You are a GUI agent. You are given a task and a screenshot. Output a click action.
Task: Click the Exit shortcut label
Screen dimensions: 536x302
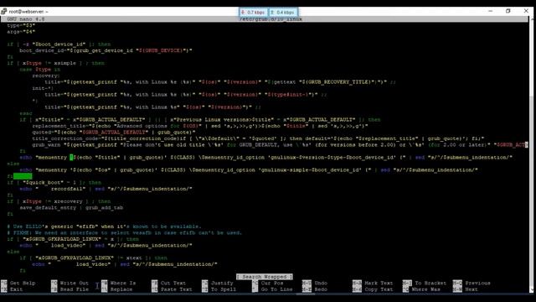(x=17, y=289)
